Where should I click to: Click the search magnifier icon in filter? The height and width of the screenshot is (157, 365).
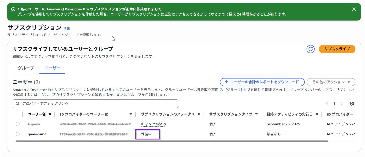[x=18, y=104]
